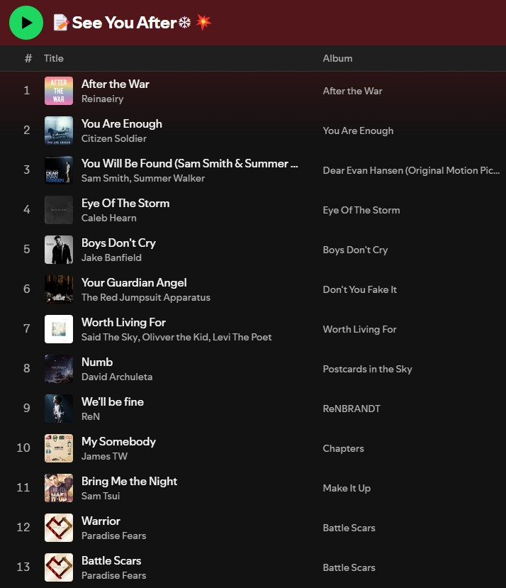Go to Postcards in the Sky album

click(367, 369)
